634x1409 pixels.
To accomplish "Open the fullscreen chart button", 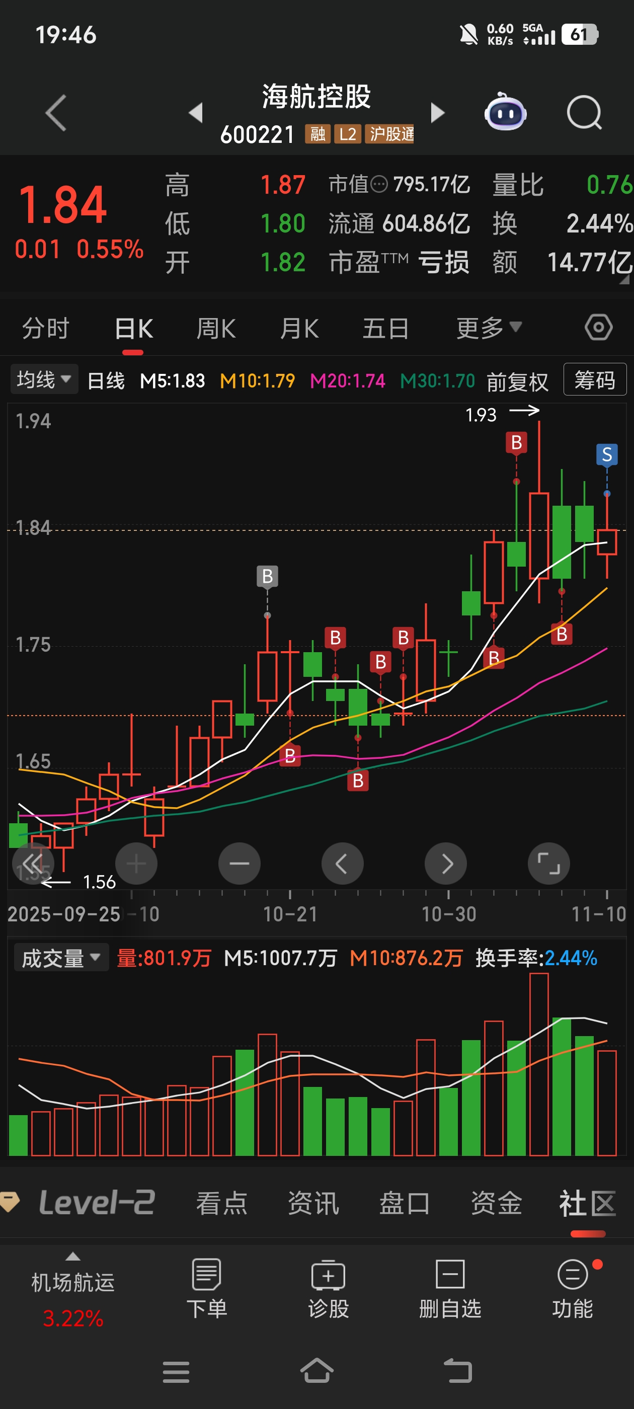I will (548, 864).
